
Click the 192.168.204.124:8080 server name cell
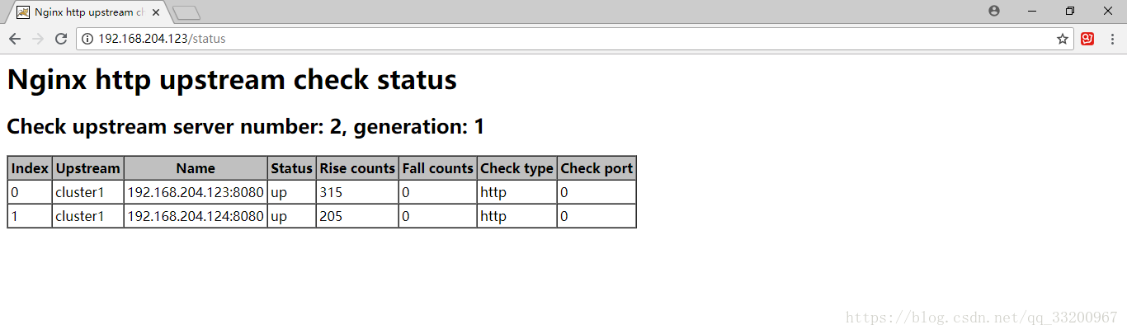196,216
